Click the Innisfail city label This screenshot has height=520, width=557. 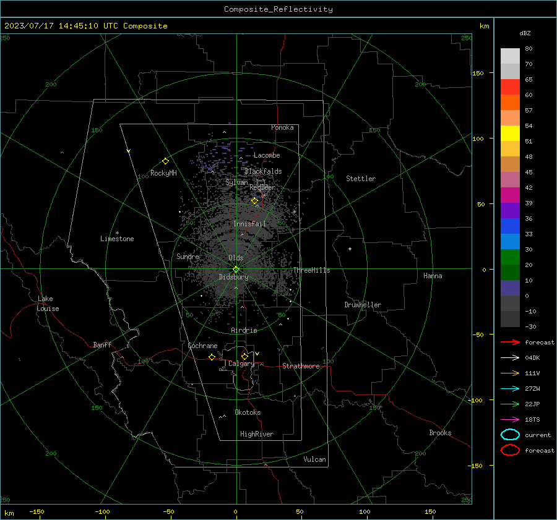(250, 224)
